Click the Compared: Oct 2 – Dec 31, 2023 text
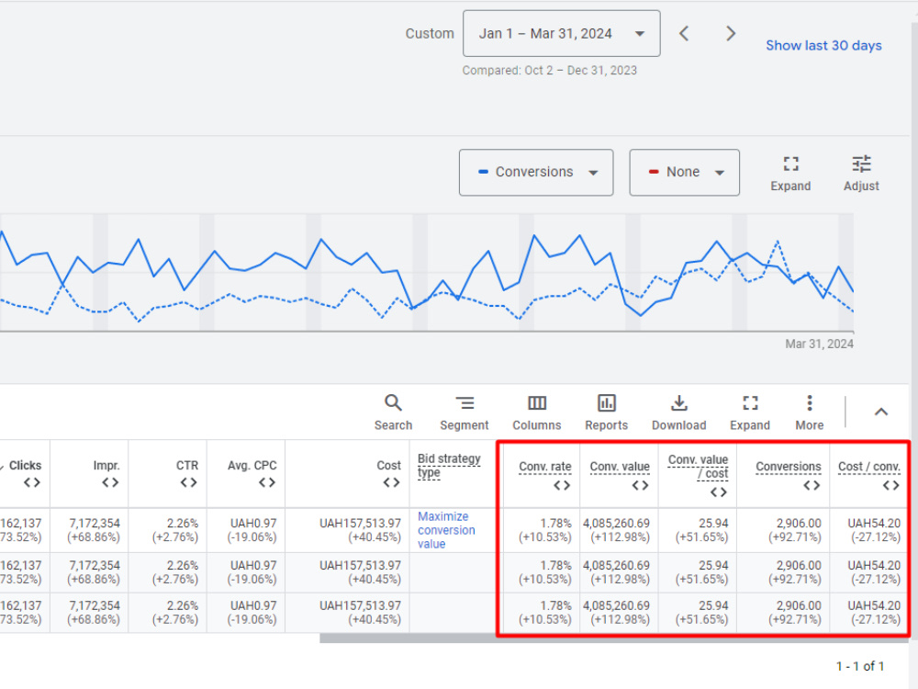The height and width of the screenshot is (689, 918). point(549,71)
